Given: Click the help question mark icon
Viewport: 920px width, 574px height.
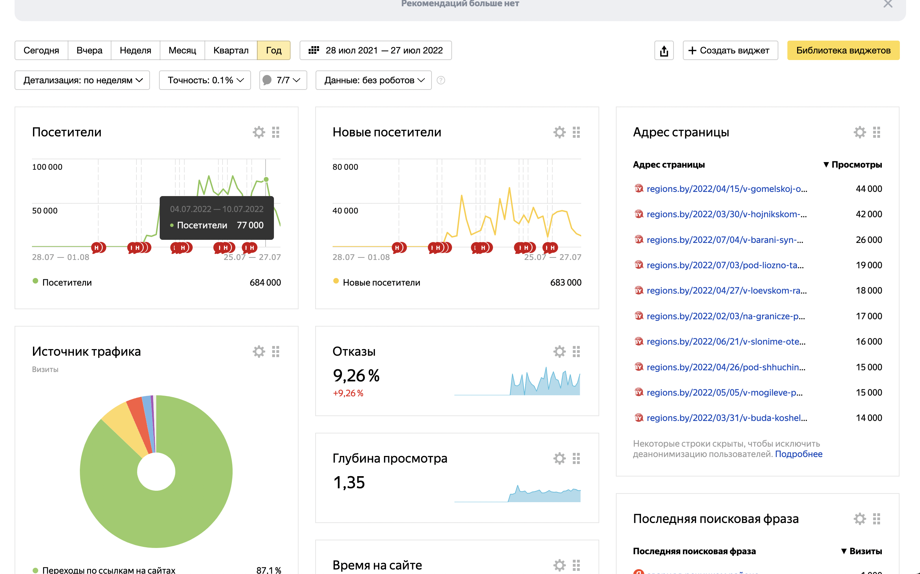Looking at the screenshot, I should coord(441,80).
